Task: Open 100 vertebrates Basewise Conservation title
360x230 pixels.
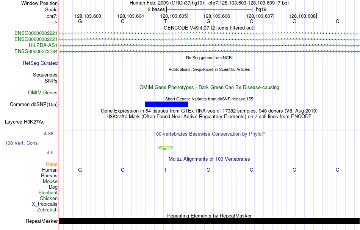Action: (x=209, y=134)
